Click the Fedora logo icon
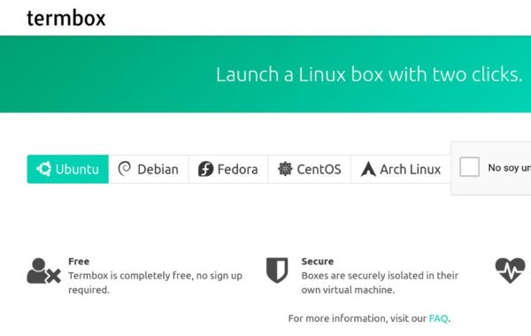 click(205, 169)
